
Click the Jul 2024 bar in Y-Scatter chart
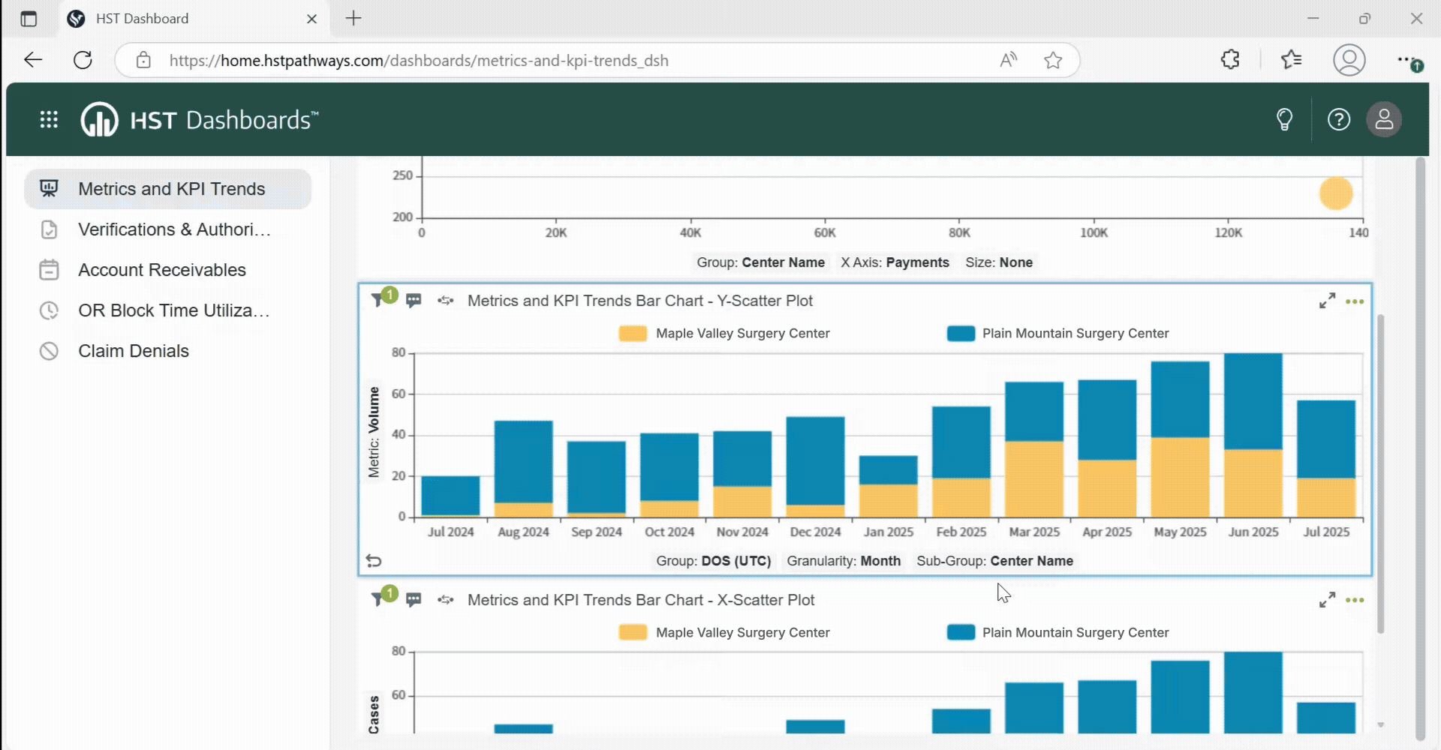click(x=450, y=496)
